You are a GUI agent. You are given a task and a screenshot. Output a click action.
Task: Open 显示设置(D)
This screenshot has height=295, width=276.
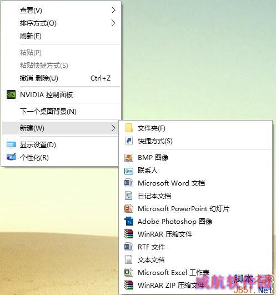tap(61, 145)
